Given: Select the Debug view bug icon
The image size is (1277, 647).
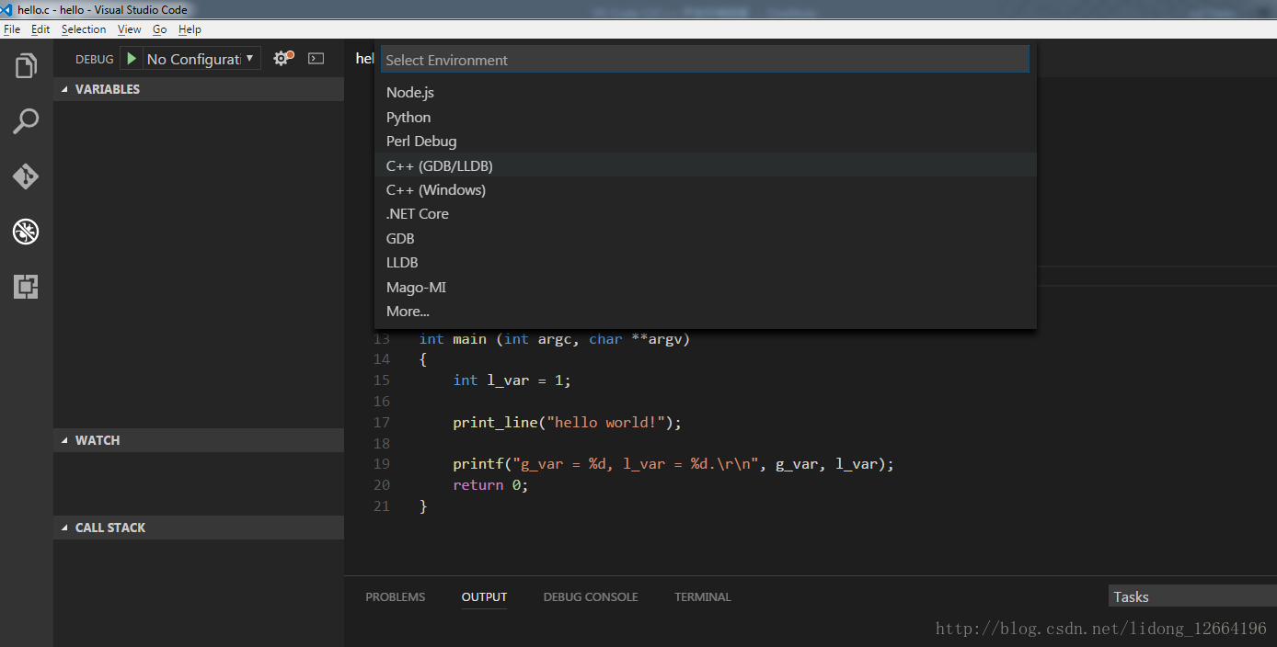Looking at the screenshot, I should (26, 232).
